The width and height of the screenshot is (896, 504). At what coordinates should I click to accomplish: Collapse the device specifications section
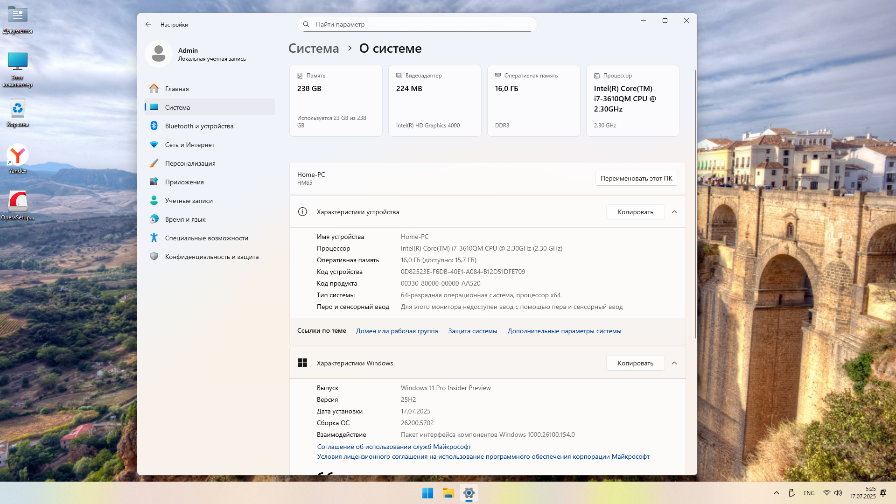click(674, 212)
